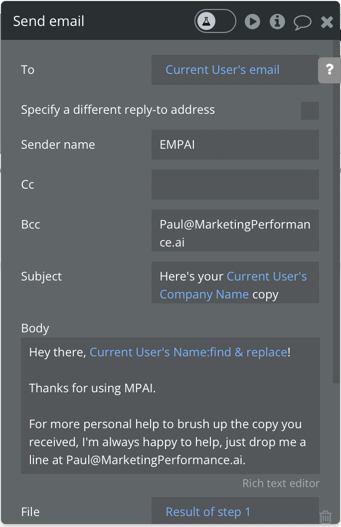
Task: Open the info documentation icon
Action: [x=277, y=21]
